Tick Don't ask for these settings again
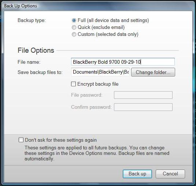196x186 pixels. (x=21, y=140)
